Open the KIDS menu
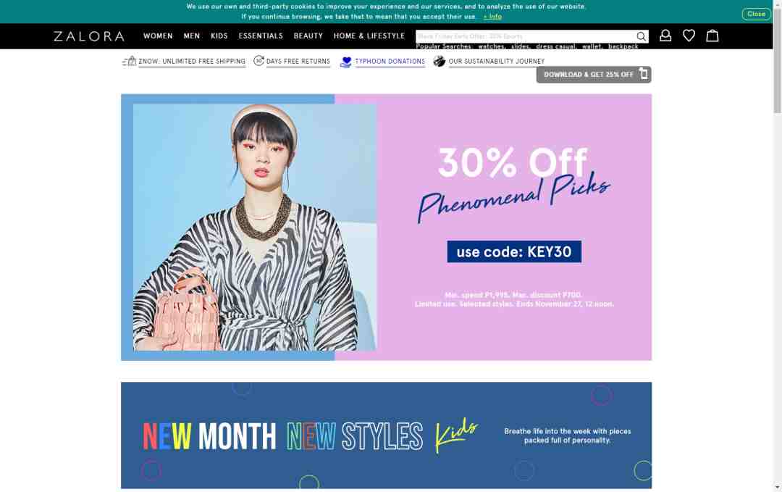The image size is (782, 492). click(x=219, y=36)
